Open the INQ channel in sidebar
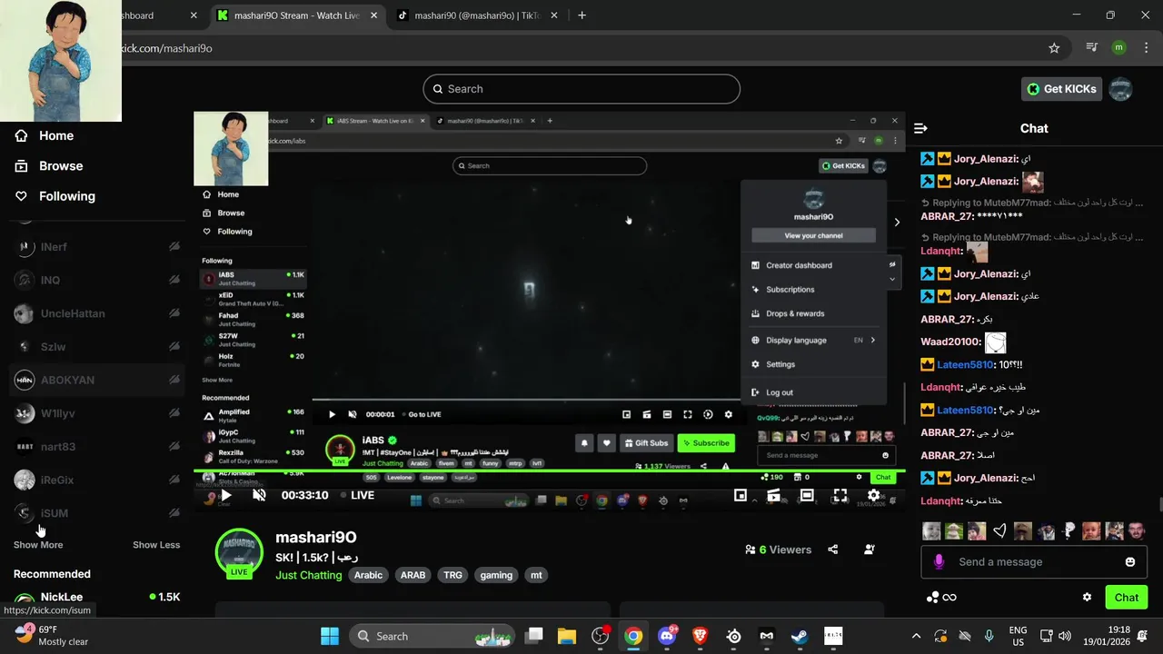The width and height of the screenshot is (1163, 654). point(97,281)
